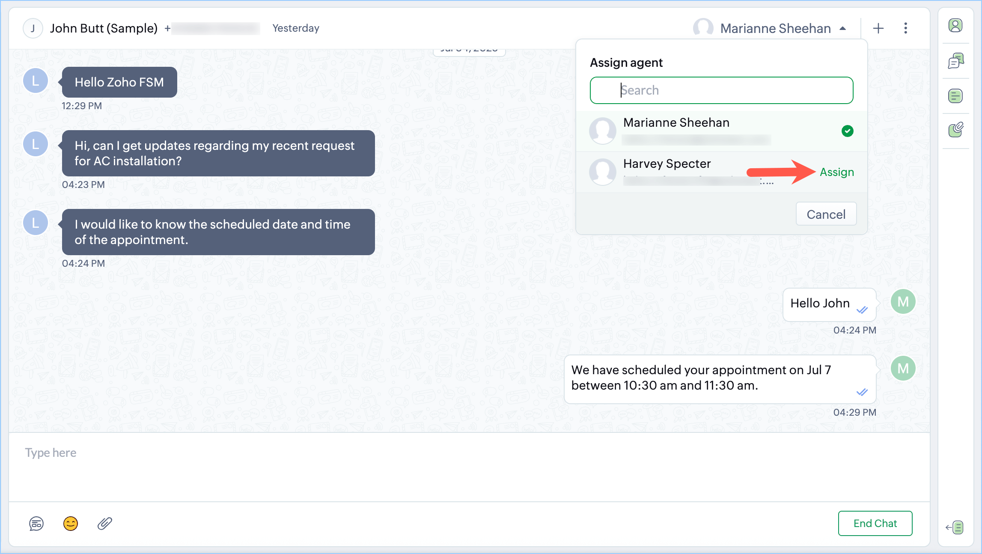
Task: Open attachments icon in right sidebar
Action: point(955,130)
